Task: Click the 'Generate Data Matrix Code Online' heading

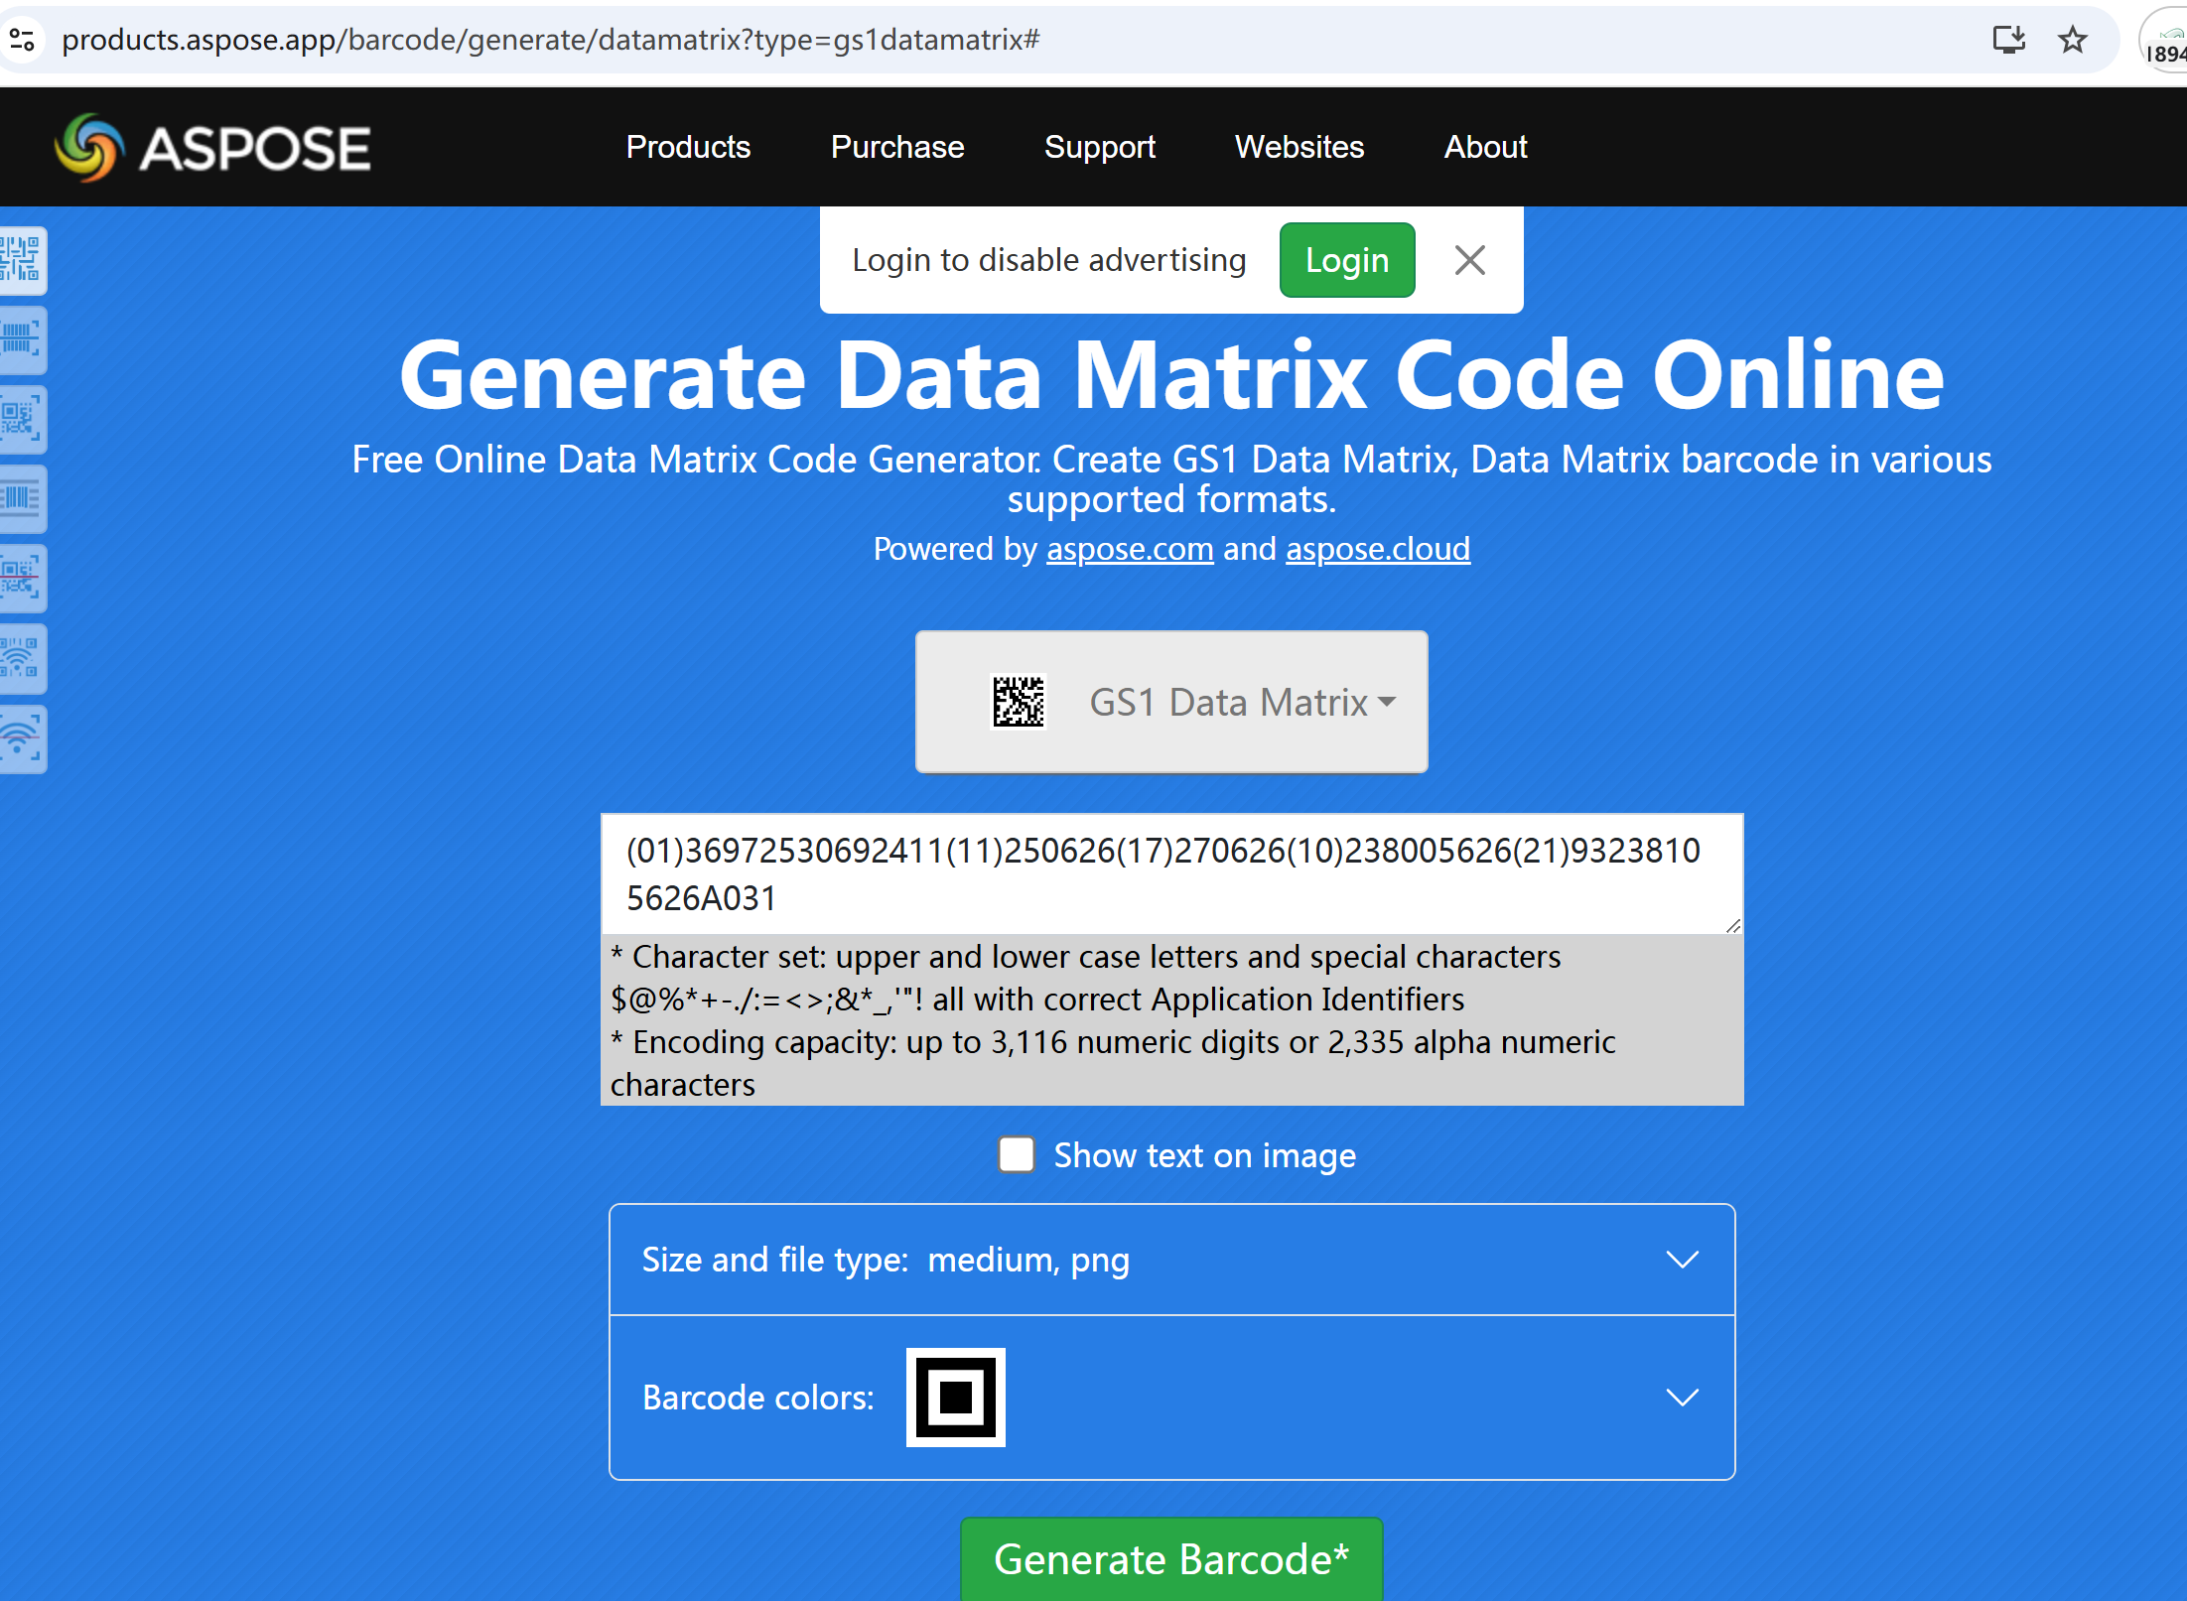Action: click(1171, 375)
